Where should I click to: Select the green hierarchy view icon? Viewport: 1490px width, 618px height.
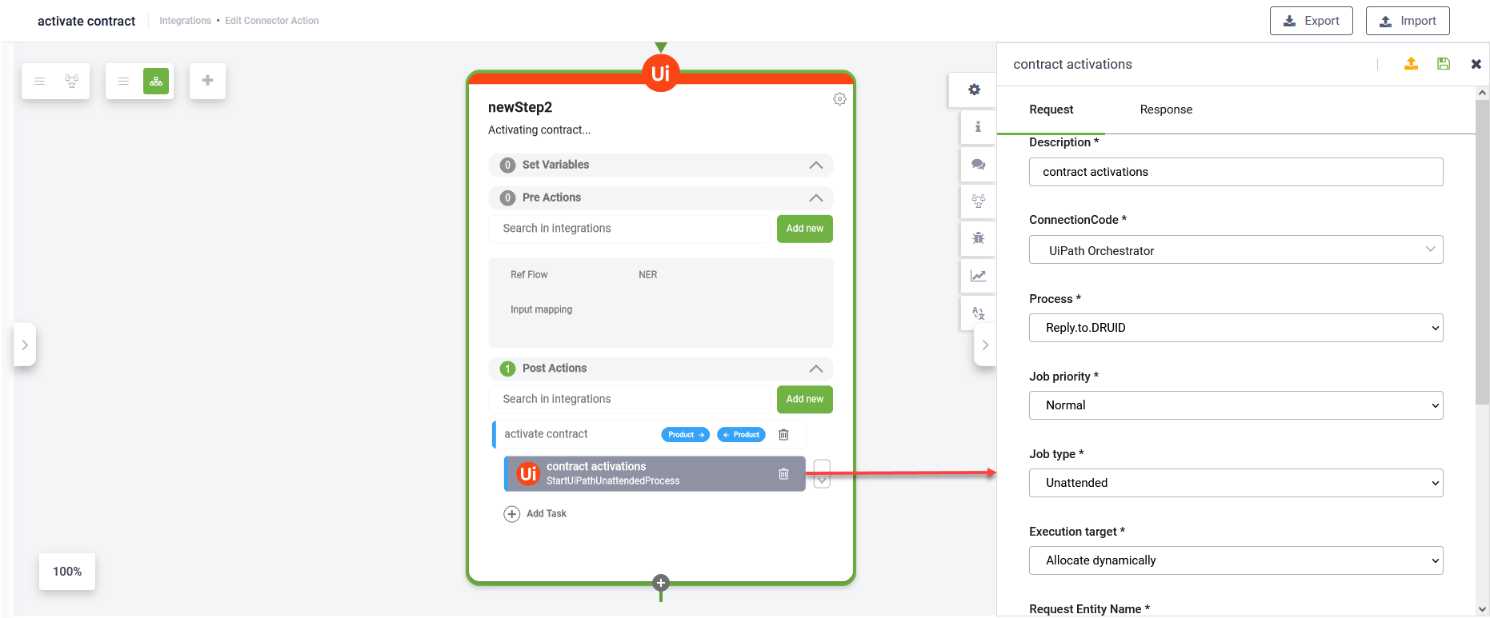156,81
